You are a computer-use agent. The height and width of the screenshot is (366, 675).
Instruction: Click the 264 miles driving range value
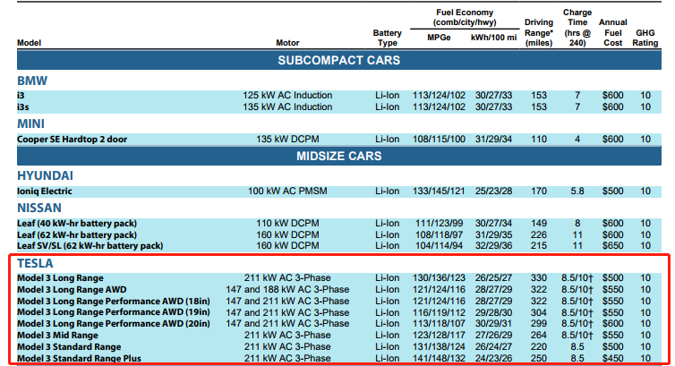539,335
